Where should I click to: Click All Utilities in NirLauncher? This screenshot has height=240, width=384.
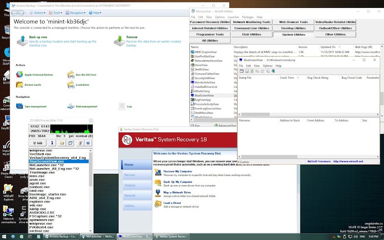pos(210,41)
